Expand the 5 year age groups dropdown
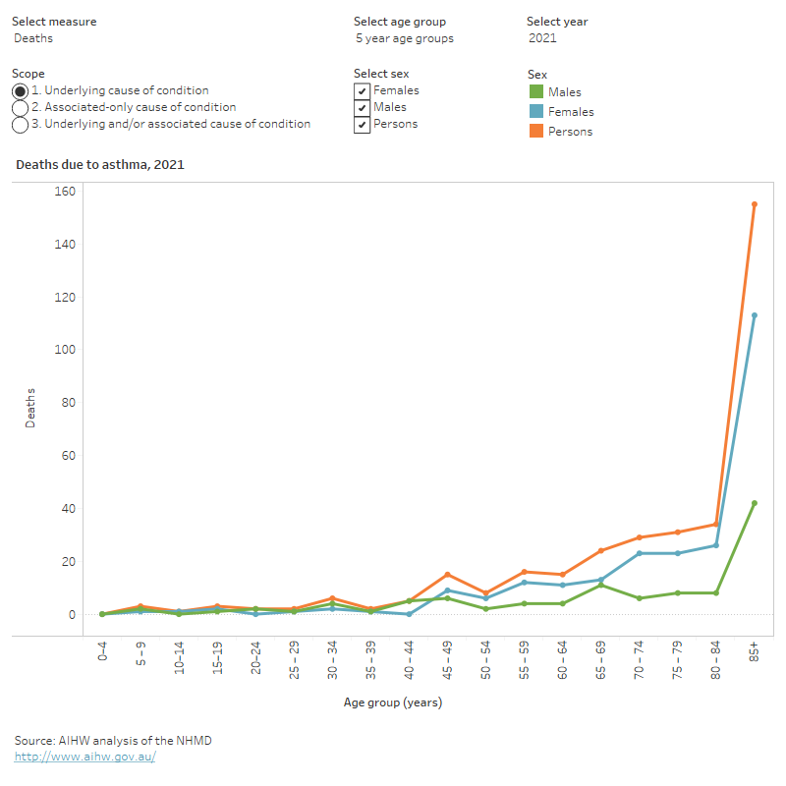 (405, 38)
